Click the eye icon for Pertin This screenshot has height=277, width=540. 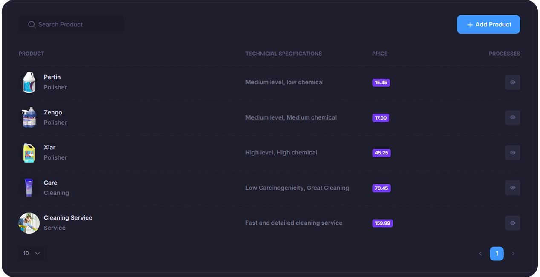[x=512, y=83]
